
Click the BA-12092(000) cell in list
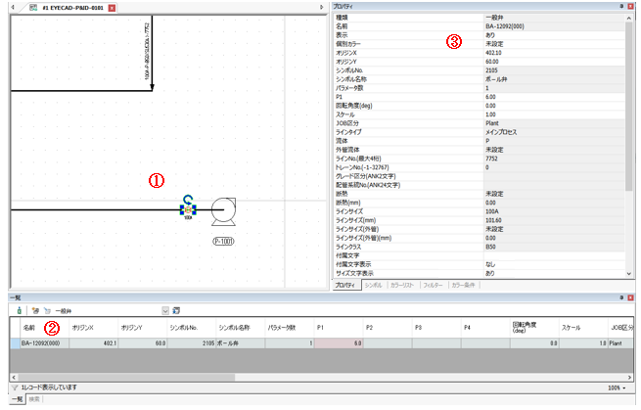tap(44, 343)
